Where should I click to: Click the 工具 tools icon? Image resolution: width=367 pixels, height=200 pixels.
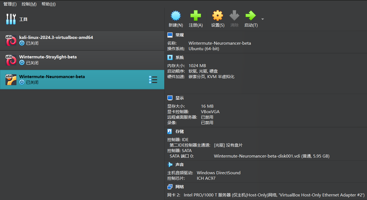[x=11, y=19]
